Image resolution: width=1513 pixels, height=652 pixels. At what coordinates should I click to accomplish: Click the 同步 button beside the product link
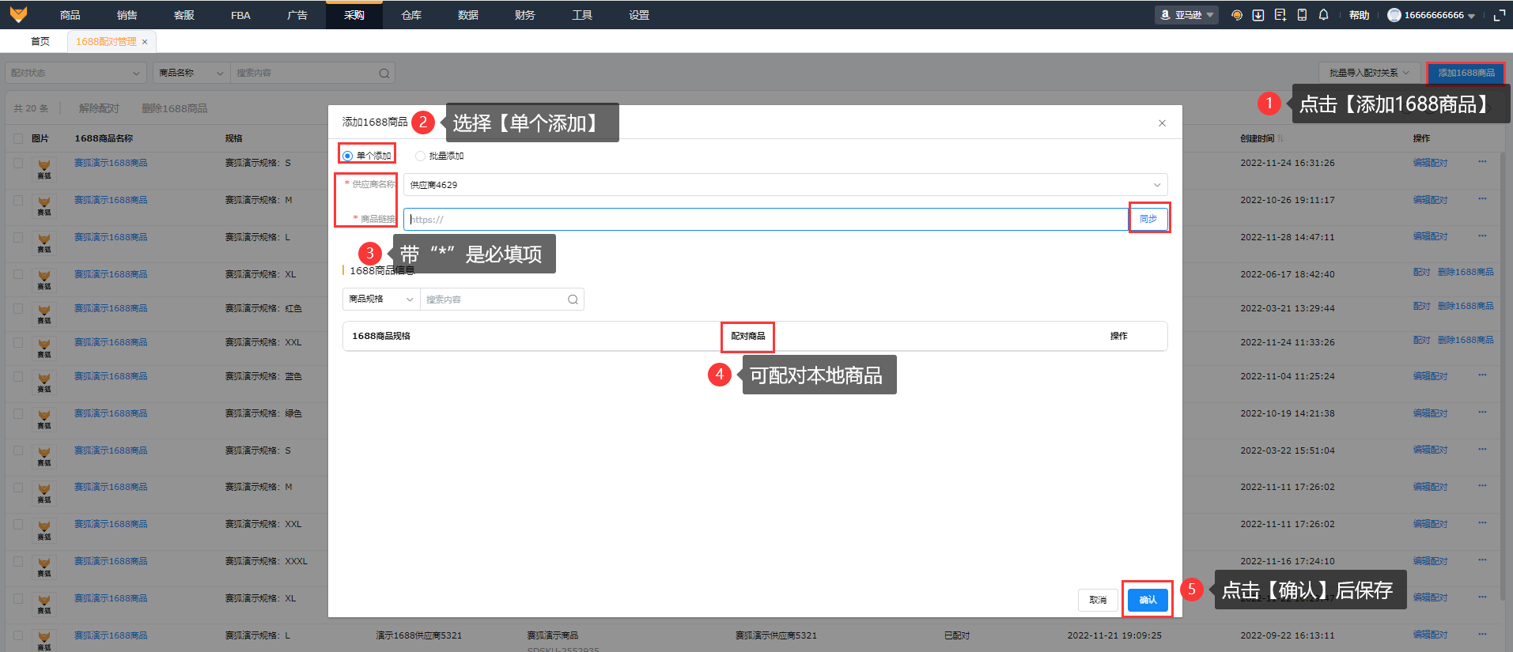1148,219
